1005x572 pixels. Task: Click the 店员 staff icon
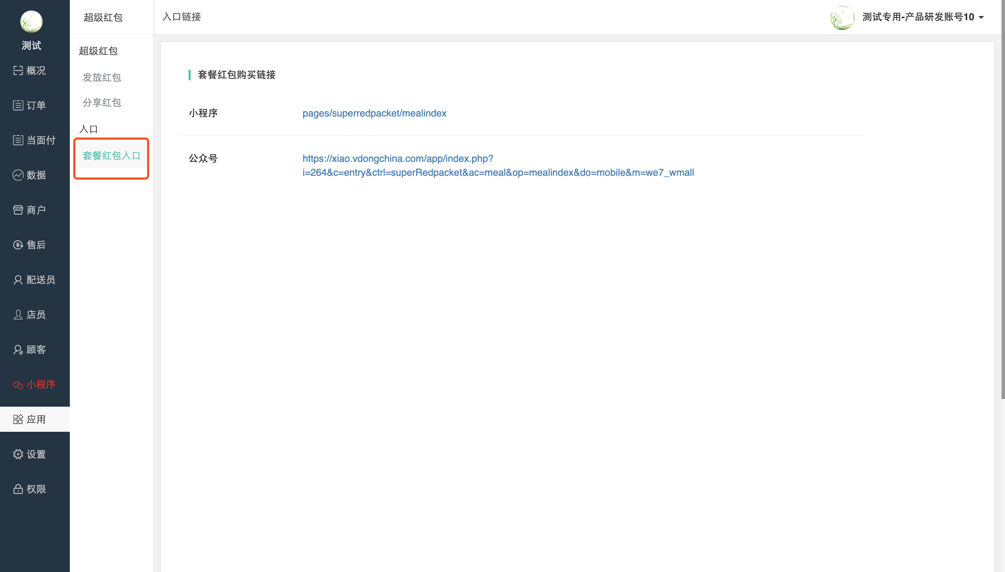[x=18, y=315]
